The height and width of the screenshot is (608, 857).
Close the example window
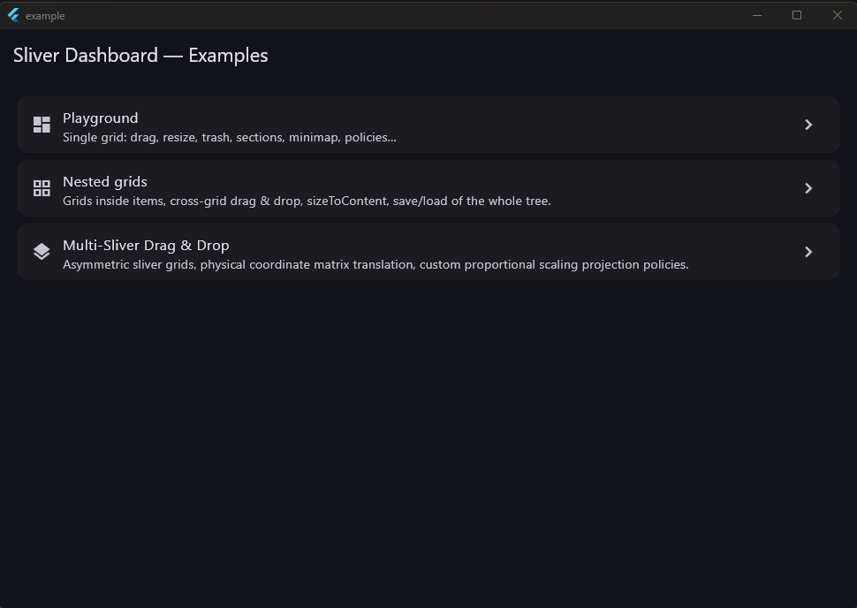tap(838, 15)
